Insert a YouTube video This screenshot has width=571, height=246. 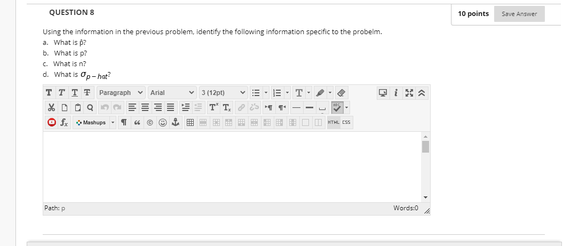52,123
